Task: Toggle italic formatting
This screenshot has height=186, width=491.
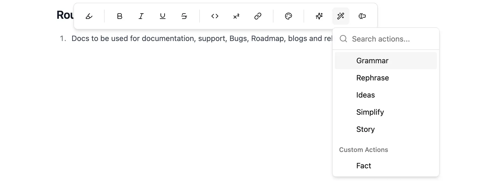Action: pyautogui.click(x=141, y=16)
